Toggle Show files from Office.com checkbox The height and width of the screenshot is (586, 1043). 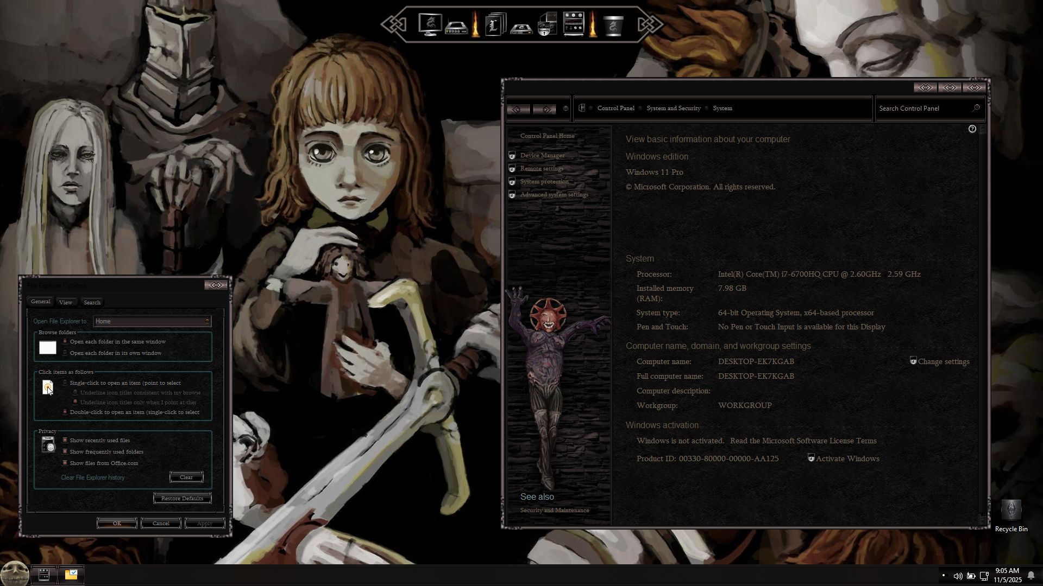65,463
